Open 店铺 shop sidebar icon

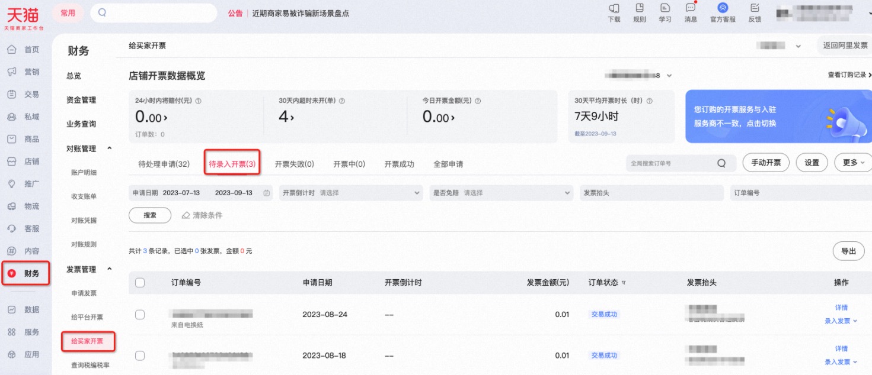(11, 161)
